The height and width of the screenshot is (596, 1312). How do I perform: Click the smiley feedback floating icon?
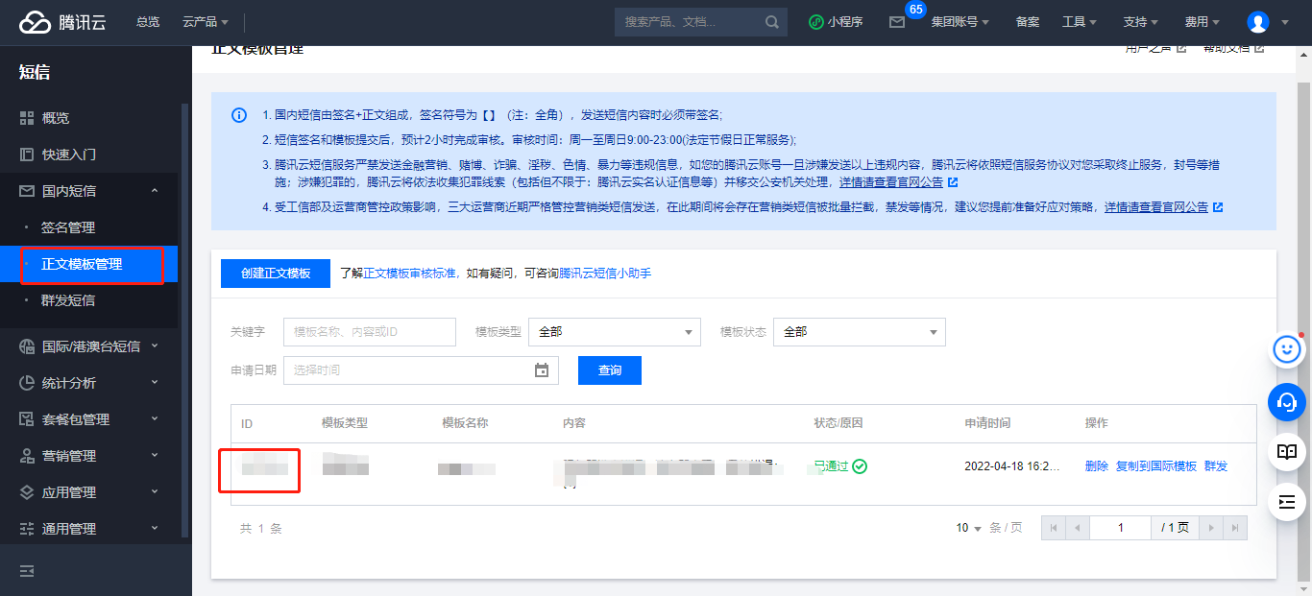tap(1287, 349)
